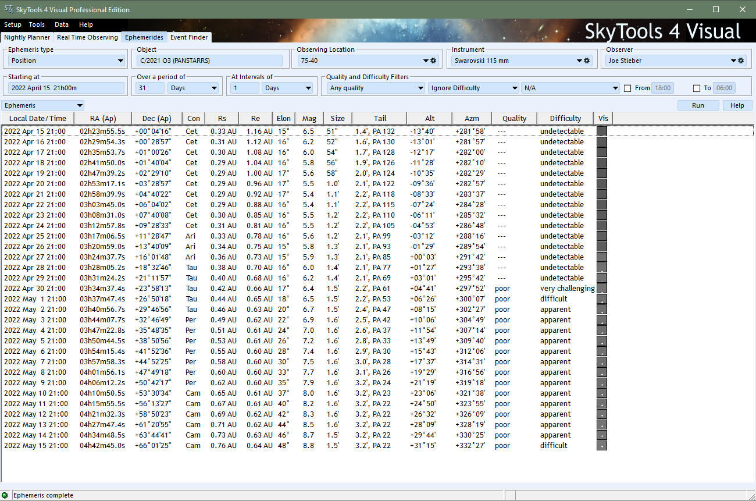Sort by RA (Ap) column header

[x=103, y=118]
